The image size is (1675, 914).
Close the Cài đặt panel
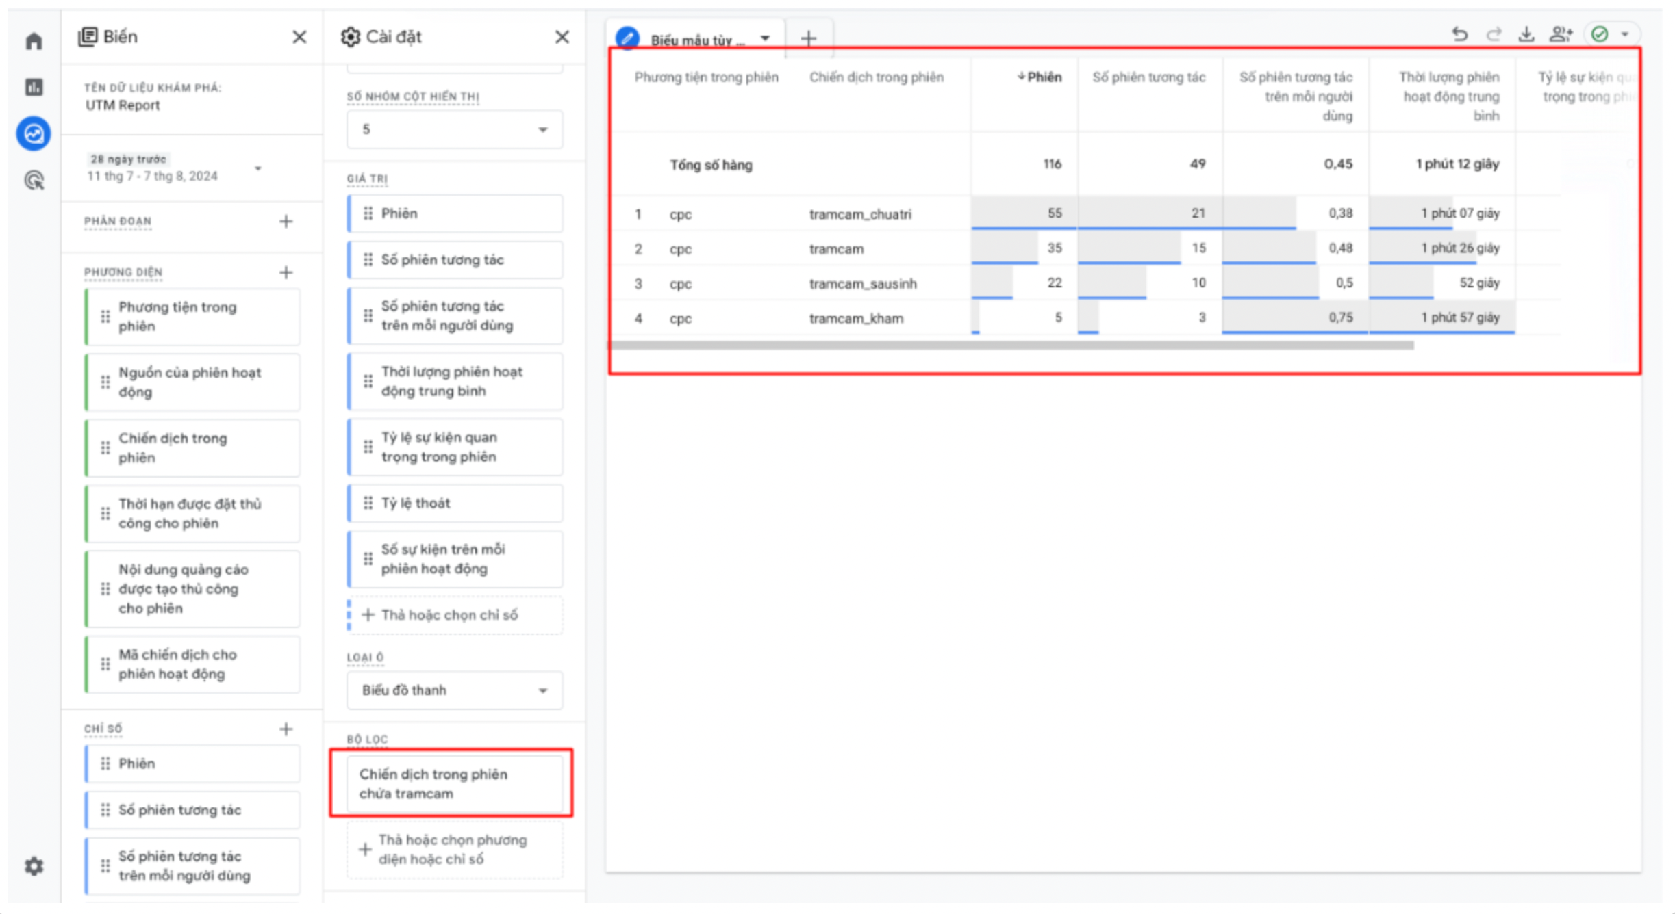pyautogui.click(x=562, y=37)
